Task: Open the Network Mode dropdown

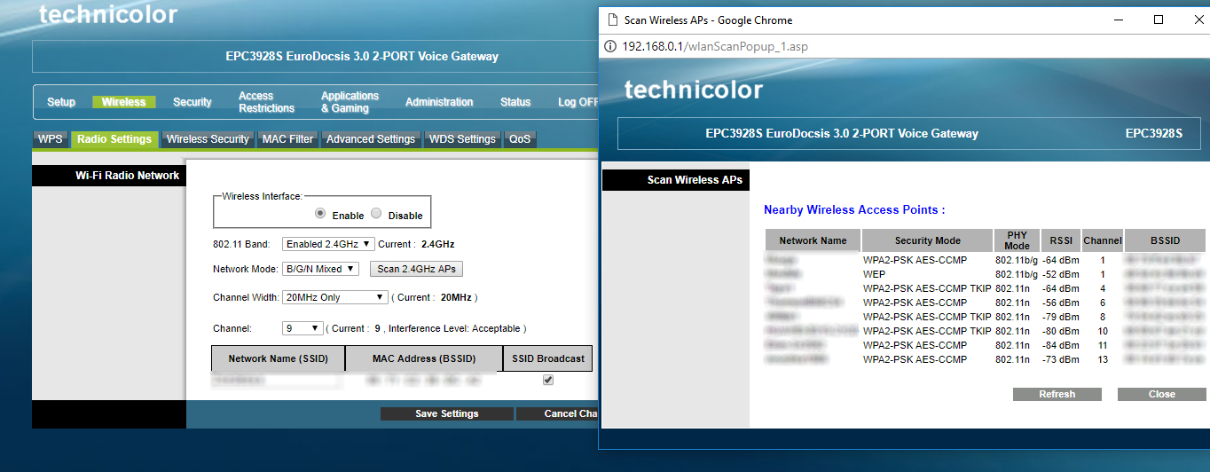Action: click(x=319, y=269)
